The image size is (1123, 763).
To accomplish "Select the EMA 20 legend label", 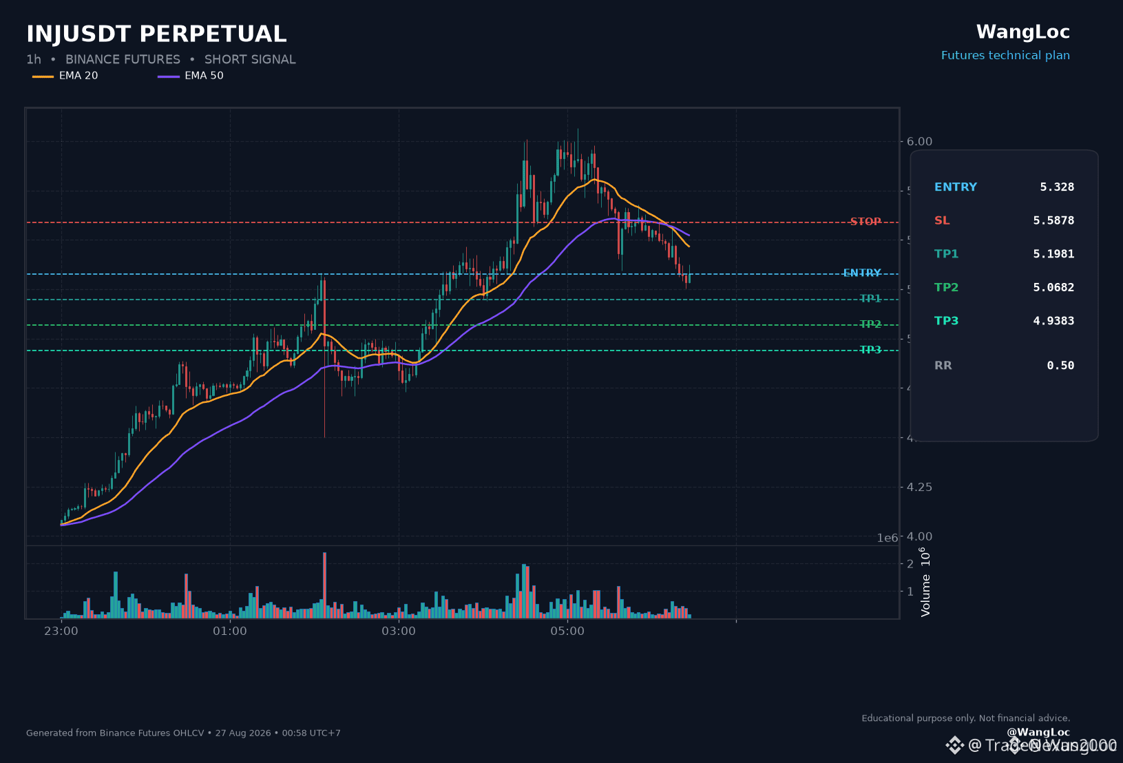I will [x=78, y=76].
